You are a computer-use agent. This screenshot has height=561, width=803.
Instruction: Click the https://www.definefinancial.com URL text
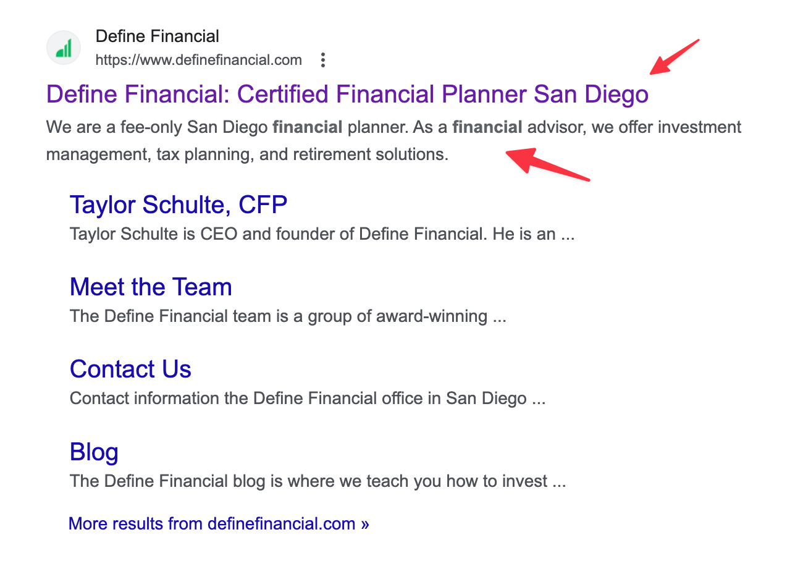point(198,60)
